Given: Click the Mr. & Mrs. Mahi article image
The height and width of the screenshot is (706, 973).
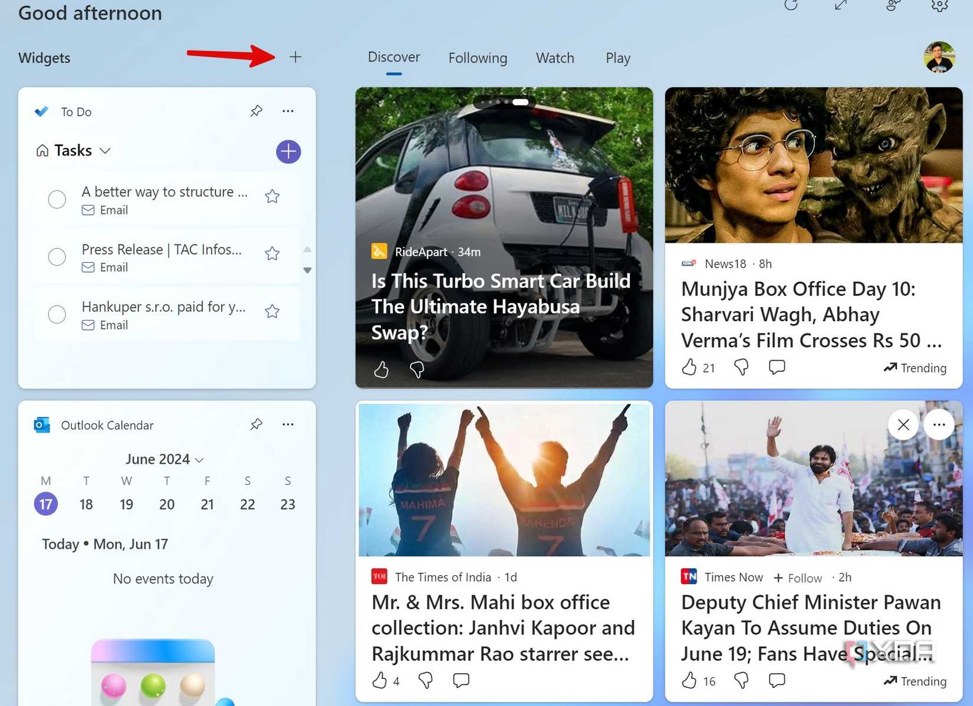Looking at the screenshot, I should [x=504, y=479].
